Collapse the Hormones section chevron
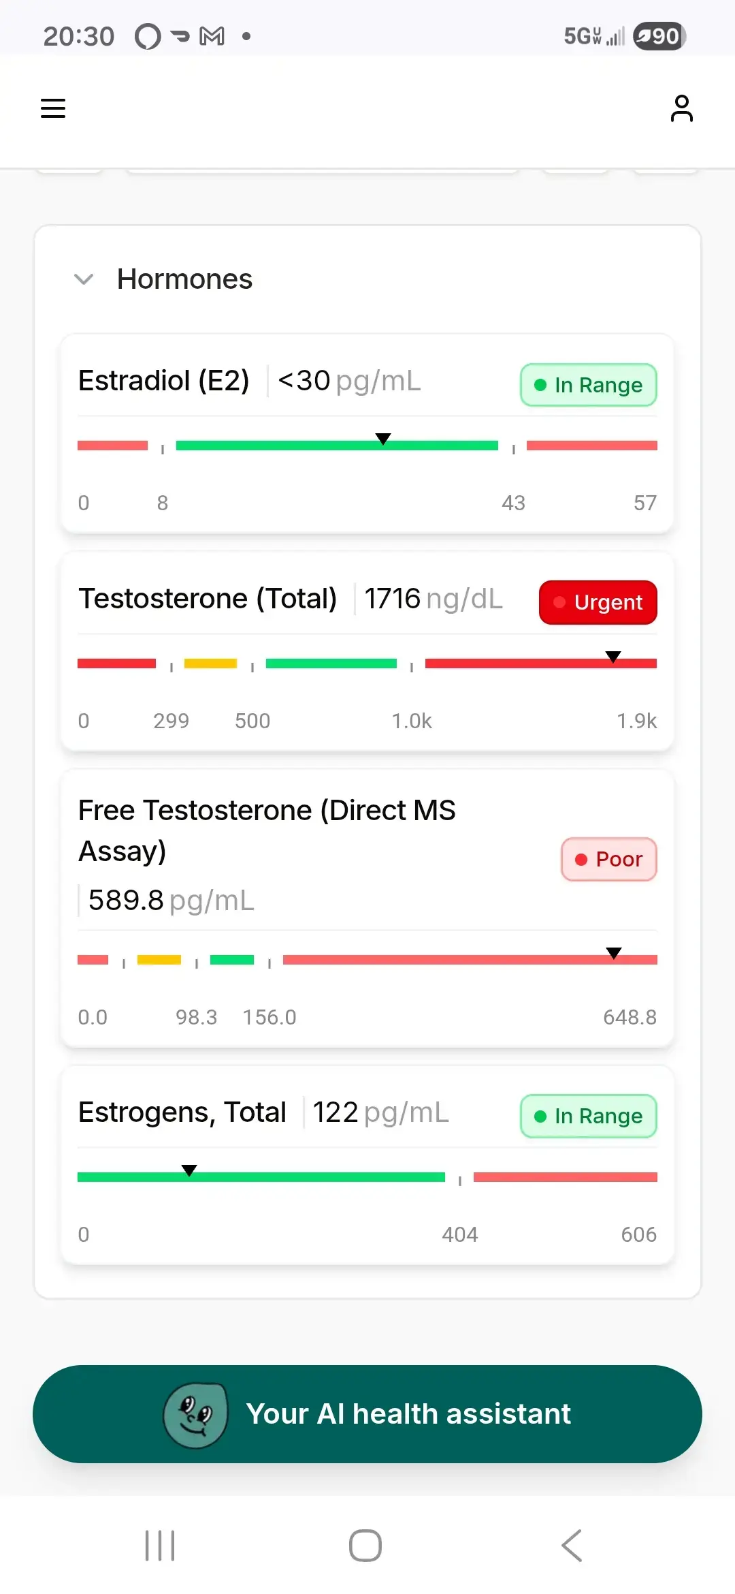The image size is (735, 1594). click(x=84, y=279)
